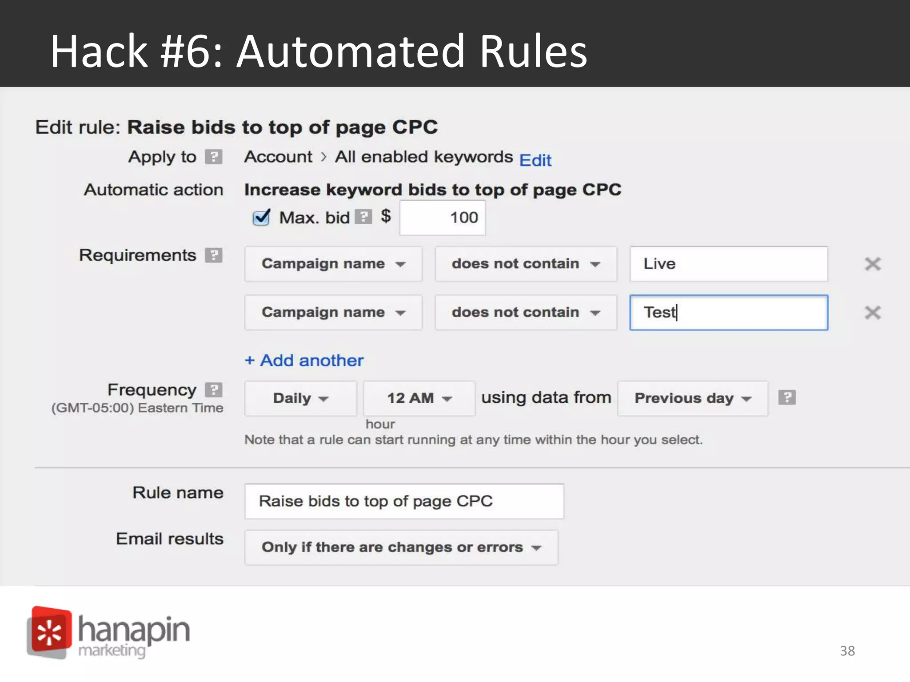Expand the Previous day data dropdown
The image size is (910, 682).
(693, 398)
